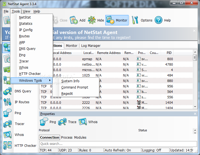Select the row with local port 2222
The width and height of the screenshot is (200, 155).
point(116,102)
